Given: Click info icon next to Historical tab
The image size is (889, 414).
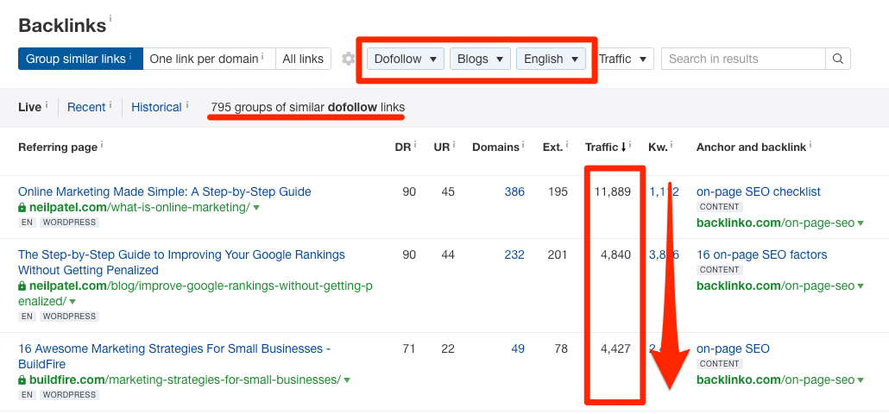Looking at the screenshot, I should (187, 104).
